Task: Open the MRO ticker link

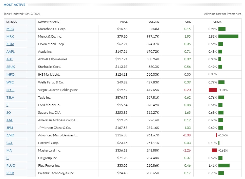Action: click(x=10, y=29)
